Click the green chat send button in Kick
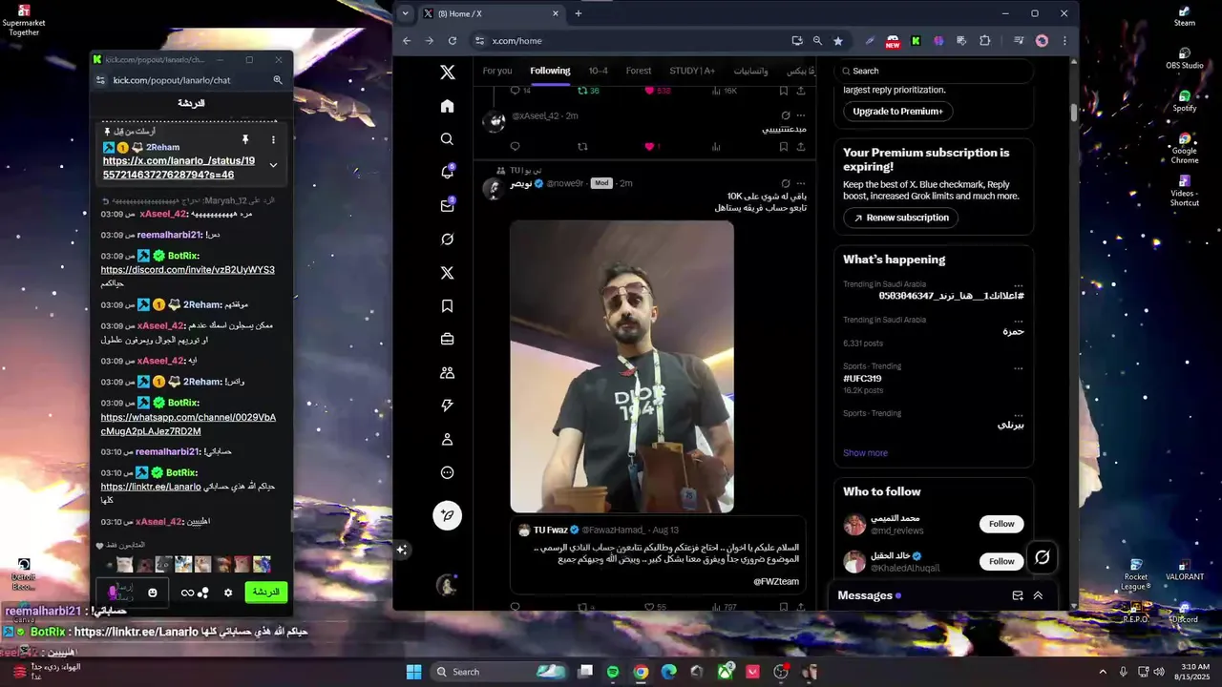This screenshot has width=1222, height=687. [x=266, y=593]
